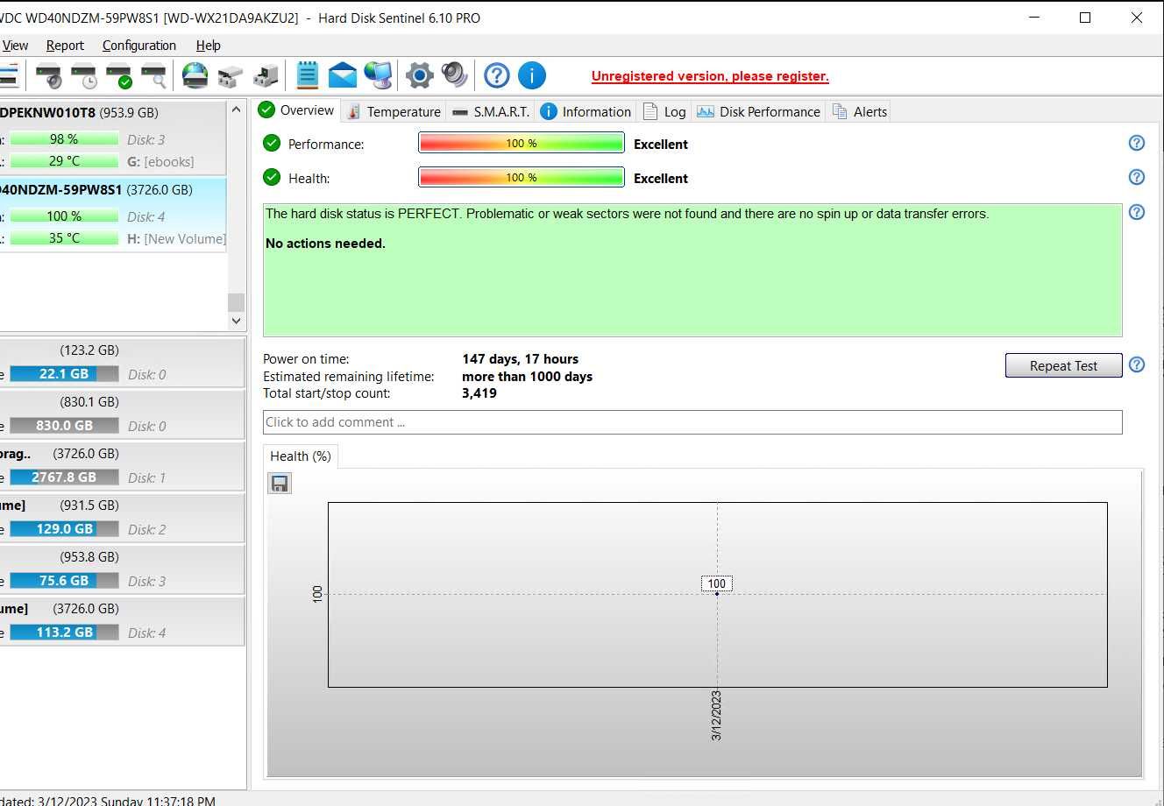
Task: Click the 3/12/2023 date label on chart
Action: tap(716, 716)
